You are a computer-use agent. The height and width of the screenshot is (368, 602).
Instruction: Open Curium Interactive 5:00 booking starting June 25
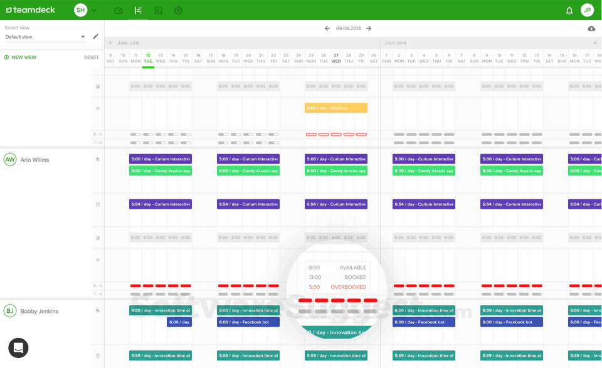[x=336, y=159]
